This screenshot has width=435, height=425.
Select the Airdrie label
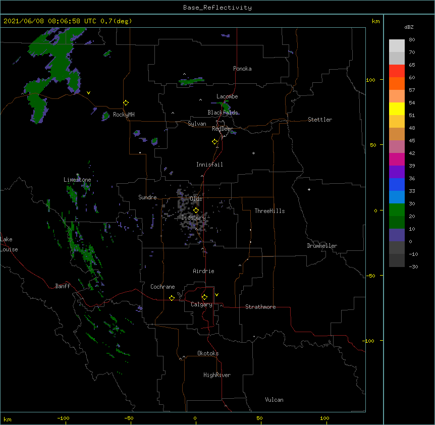[204, 271]
